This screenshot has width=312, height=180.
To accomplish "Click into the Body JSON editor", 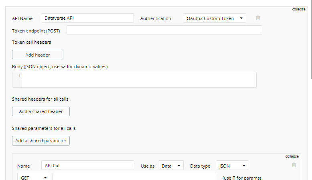I will (x=139, y=80).
